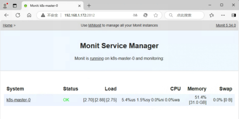239x119 pixels.
Task: Click the Status column header
Action: pos(71,89)
